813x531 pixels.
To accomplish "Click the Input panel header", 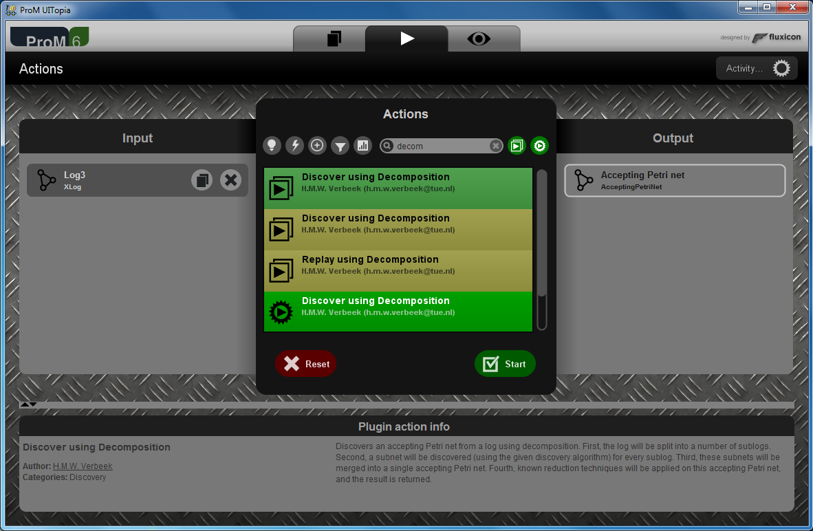I will pos(138,138).
